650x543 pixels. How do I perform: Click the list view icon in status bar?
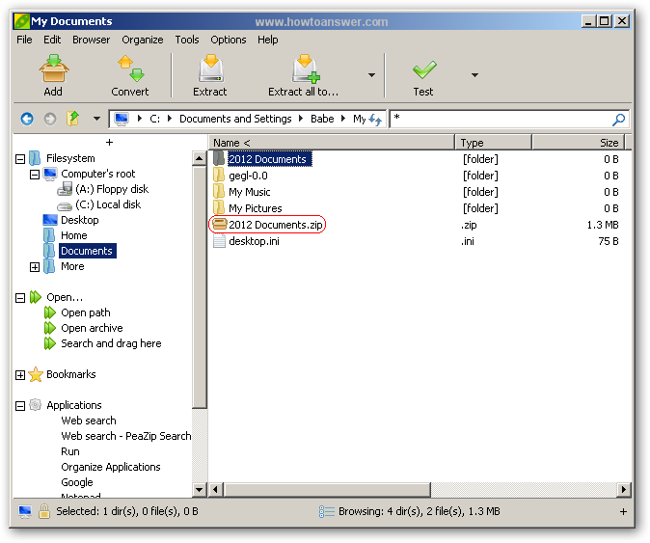[327, 511]
